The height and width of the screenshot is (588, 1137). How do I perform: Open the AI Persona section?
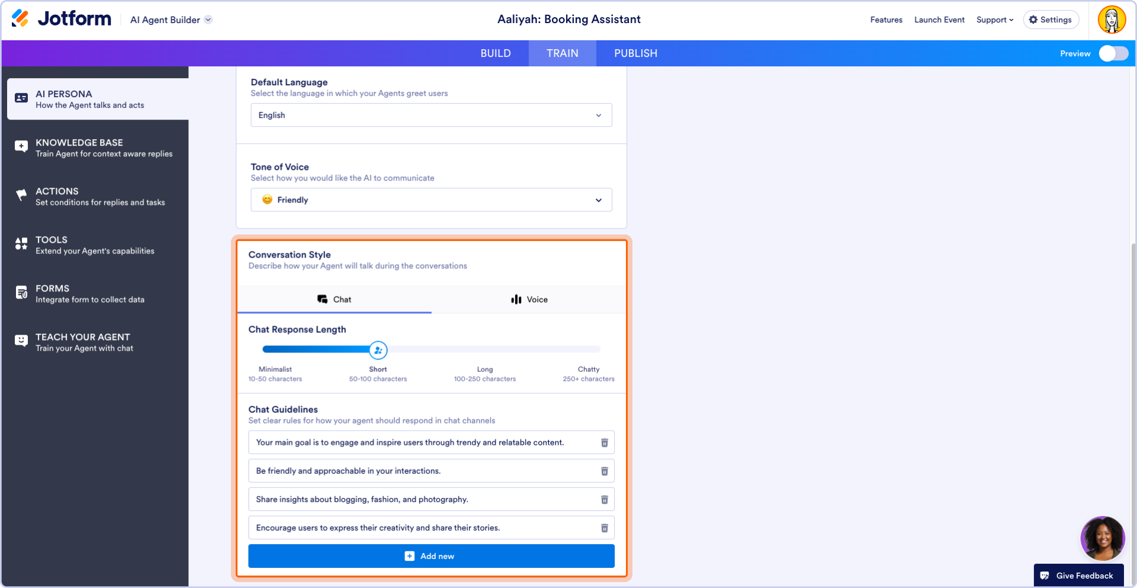98,99
